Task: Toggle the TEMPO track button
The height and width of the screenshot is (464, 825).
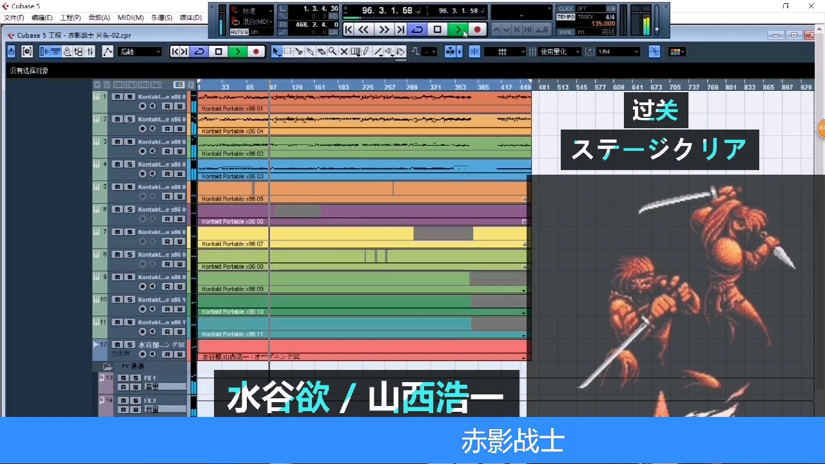Action: click(x=566, y=17)
